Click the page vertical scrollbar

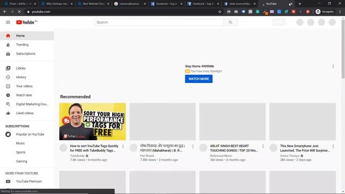pos(343,49)
